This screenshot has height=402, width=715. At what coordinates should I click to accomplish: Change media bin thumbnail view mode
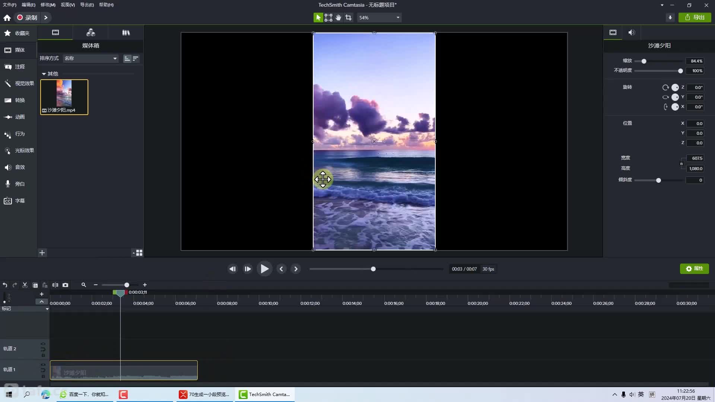pyautogui.click(x=137, y=253)
